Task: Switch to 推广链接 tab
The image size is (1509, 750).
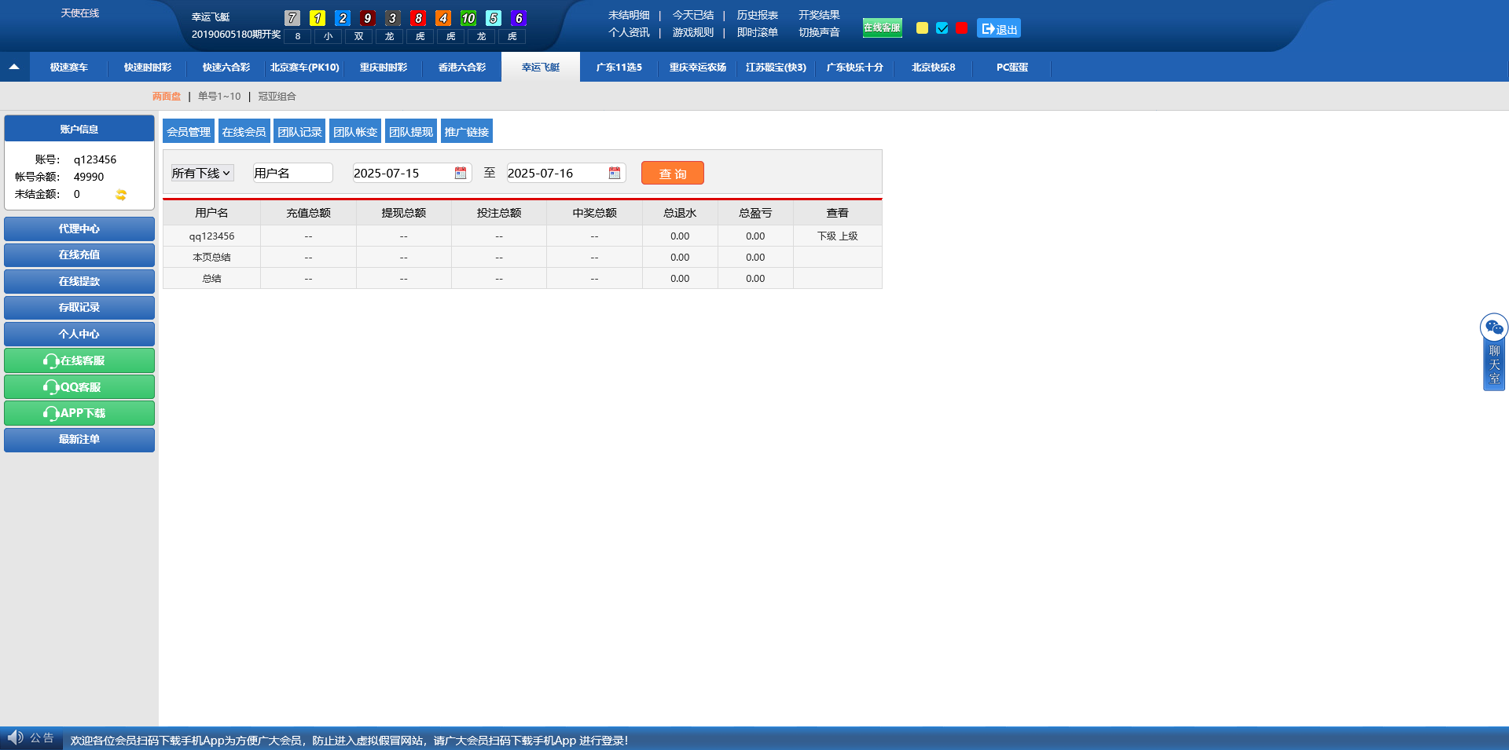Action: pos(467,131)
